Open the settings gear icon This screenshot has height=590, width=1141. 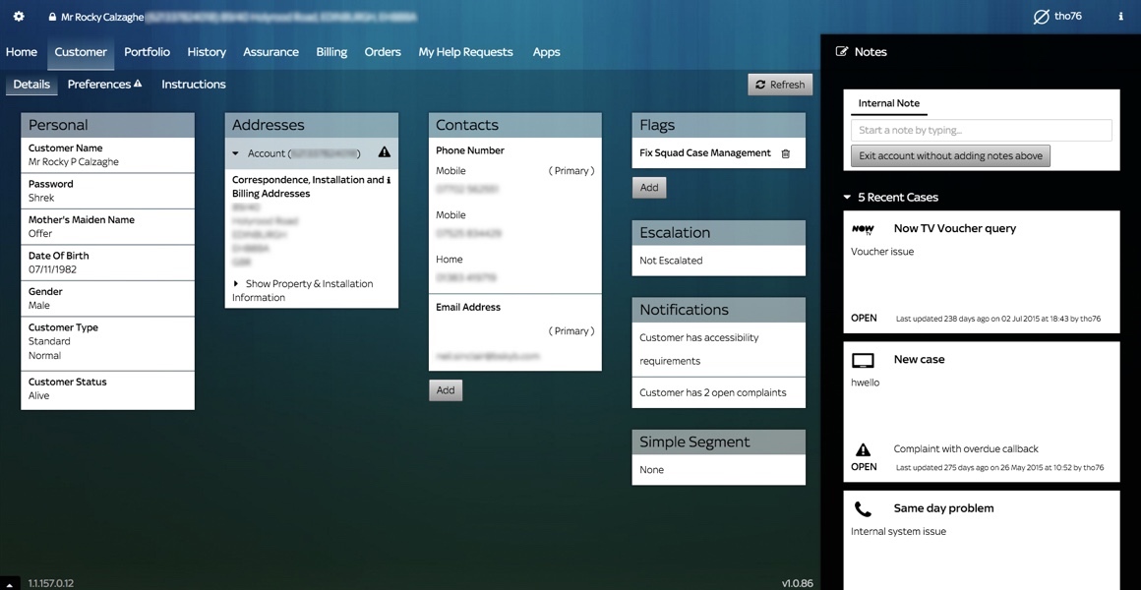pyautogui.click(x=19, y=17)
